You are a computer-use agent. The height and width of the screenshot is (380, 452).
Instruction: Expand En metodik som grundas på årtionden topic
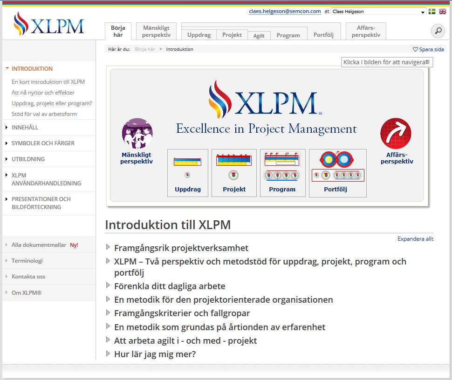[x=108, y=326]
